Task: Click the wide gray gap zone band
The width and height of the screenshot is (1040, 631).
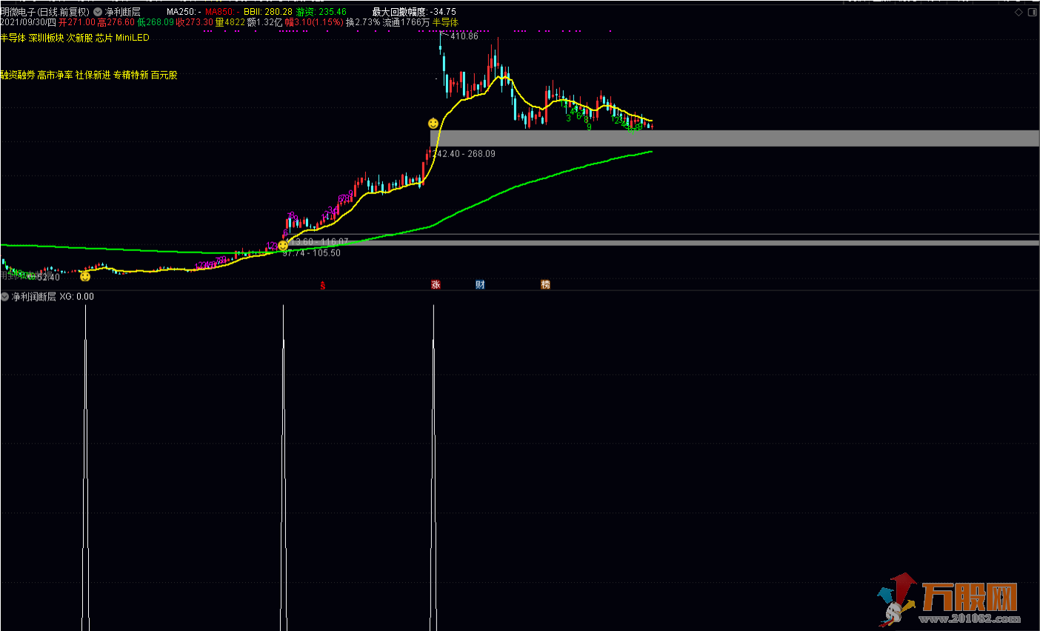Action: [x=733, y=138]
